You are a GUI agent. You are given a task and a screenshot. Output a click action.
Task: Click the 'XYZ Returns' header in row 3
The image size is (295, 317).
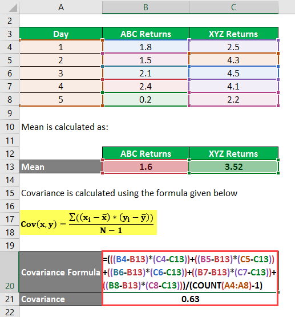pos(234,34)
